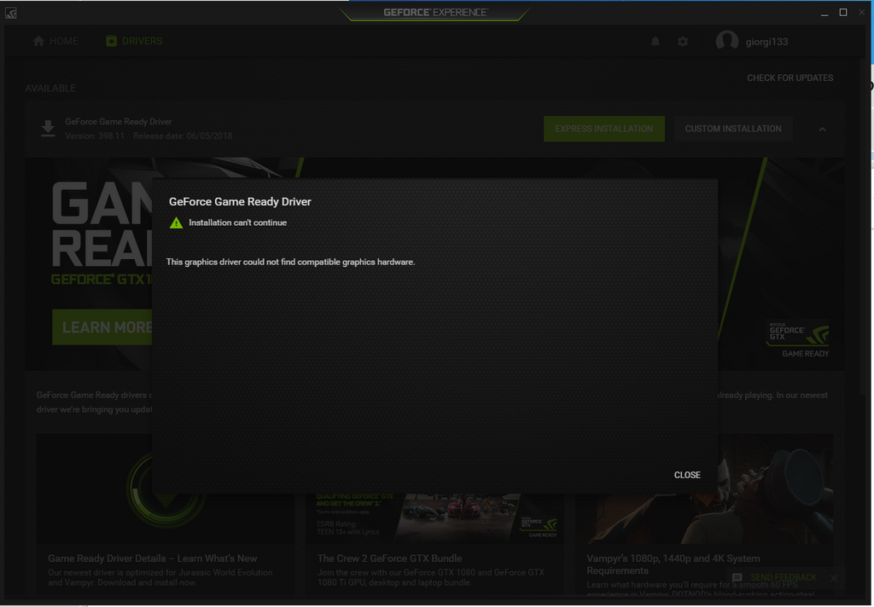Click the giorgi133 user avatar
This screenshot has width=874, height=607.
click(x=727, y=41)
